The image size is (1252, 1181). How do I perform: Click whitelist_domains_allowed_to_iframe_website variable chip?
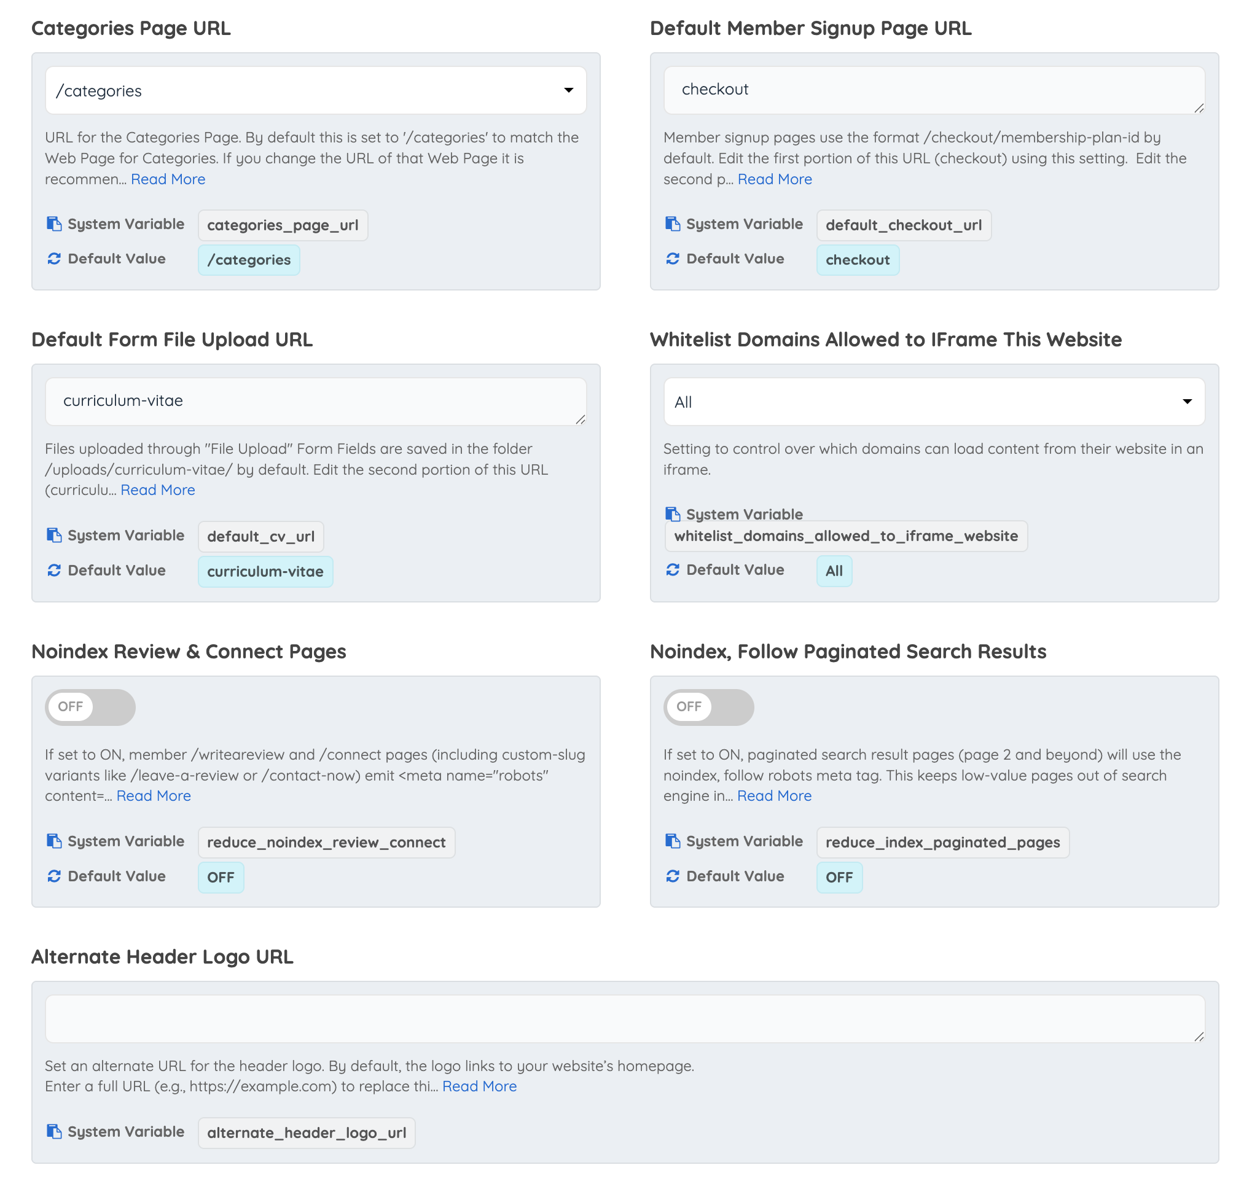[846, 536]
